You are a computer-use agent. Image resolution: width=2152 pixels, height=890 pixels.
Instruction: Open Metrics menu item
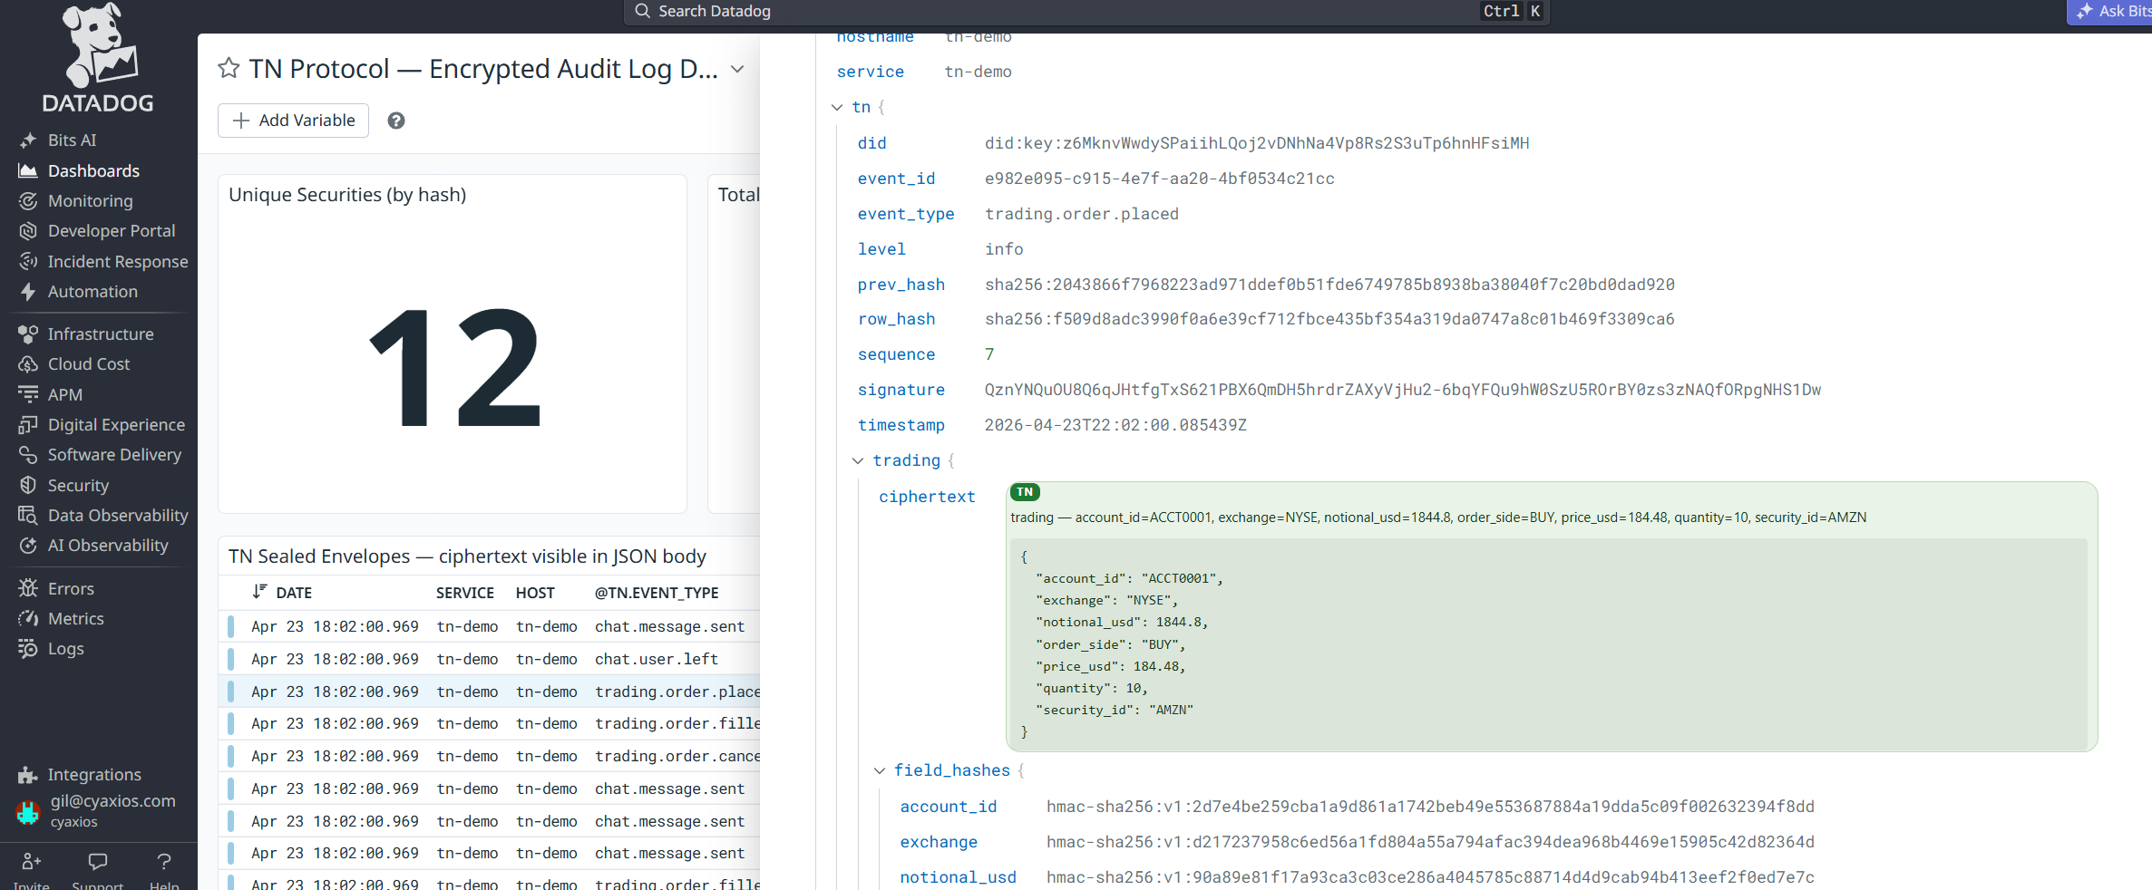[75, 619]
